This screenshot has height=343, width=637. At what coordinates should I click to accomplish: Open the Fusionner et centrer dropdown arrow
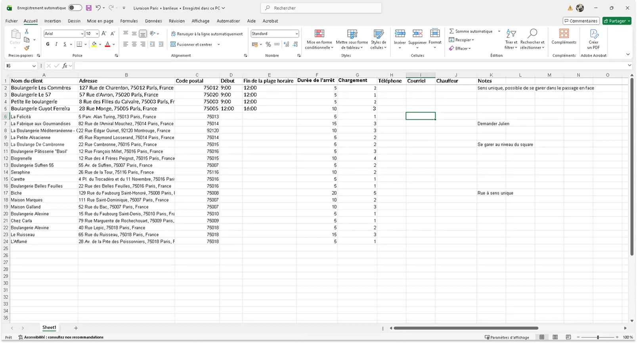point(219,44)
